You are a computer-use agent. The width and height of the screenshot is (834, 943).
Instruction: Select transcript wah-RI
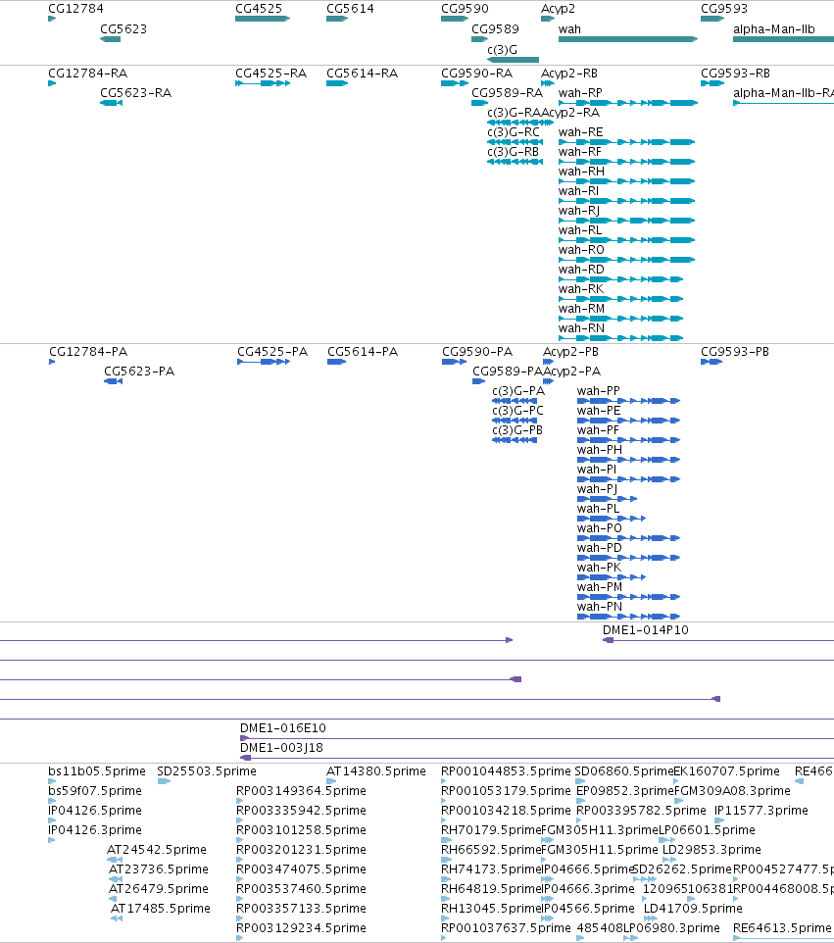pyautogui.click(x=578, y=190)
